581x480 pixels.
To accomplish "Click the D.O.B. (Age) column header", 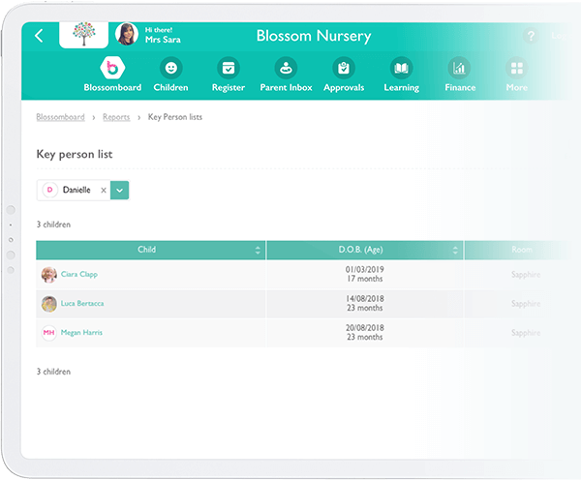I will click(x=365, y=250).
